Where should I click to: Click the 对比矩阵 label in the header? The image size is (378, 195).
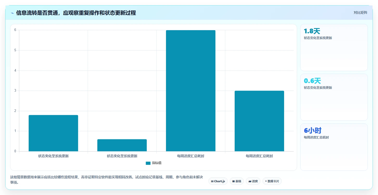[360, 12]
